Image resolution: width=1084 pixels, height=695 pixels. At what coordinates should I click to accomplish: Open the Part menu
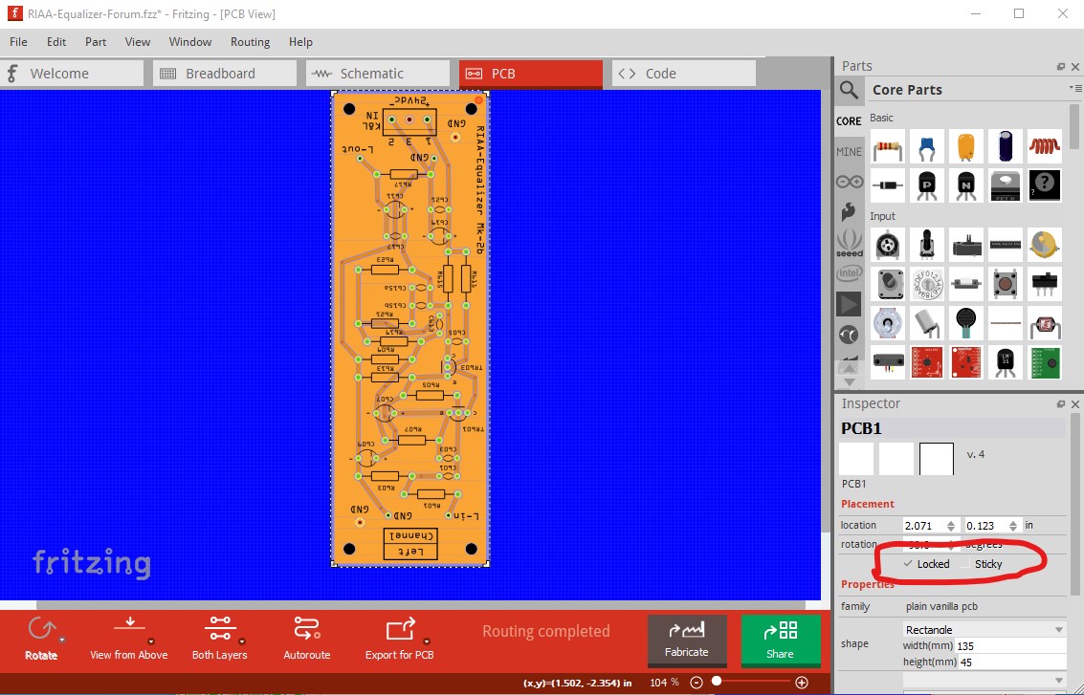click(x=96, y=41)
